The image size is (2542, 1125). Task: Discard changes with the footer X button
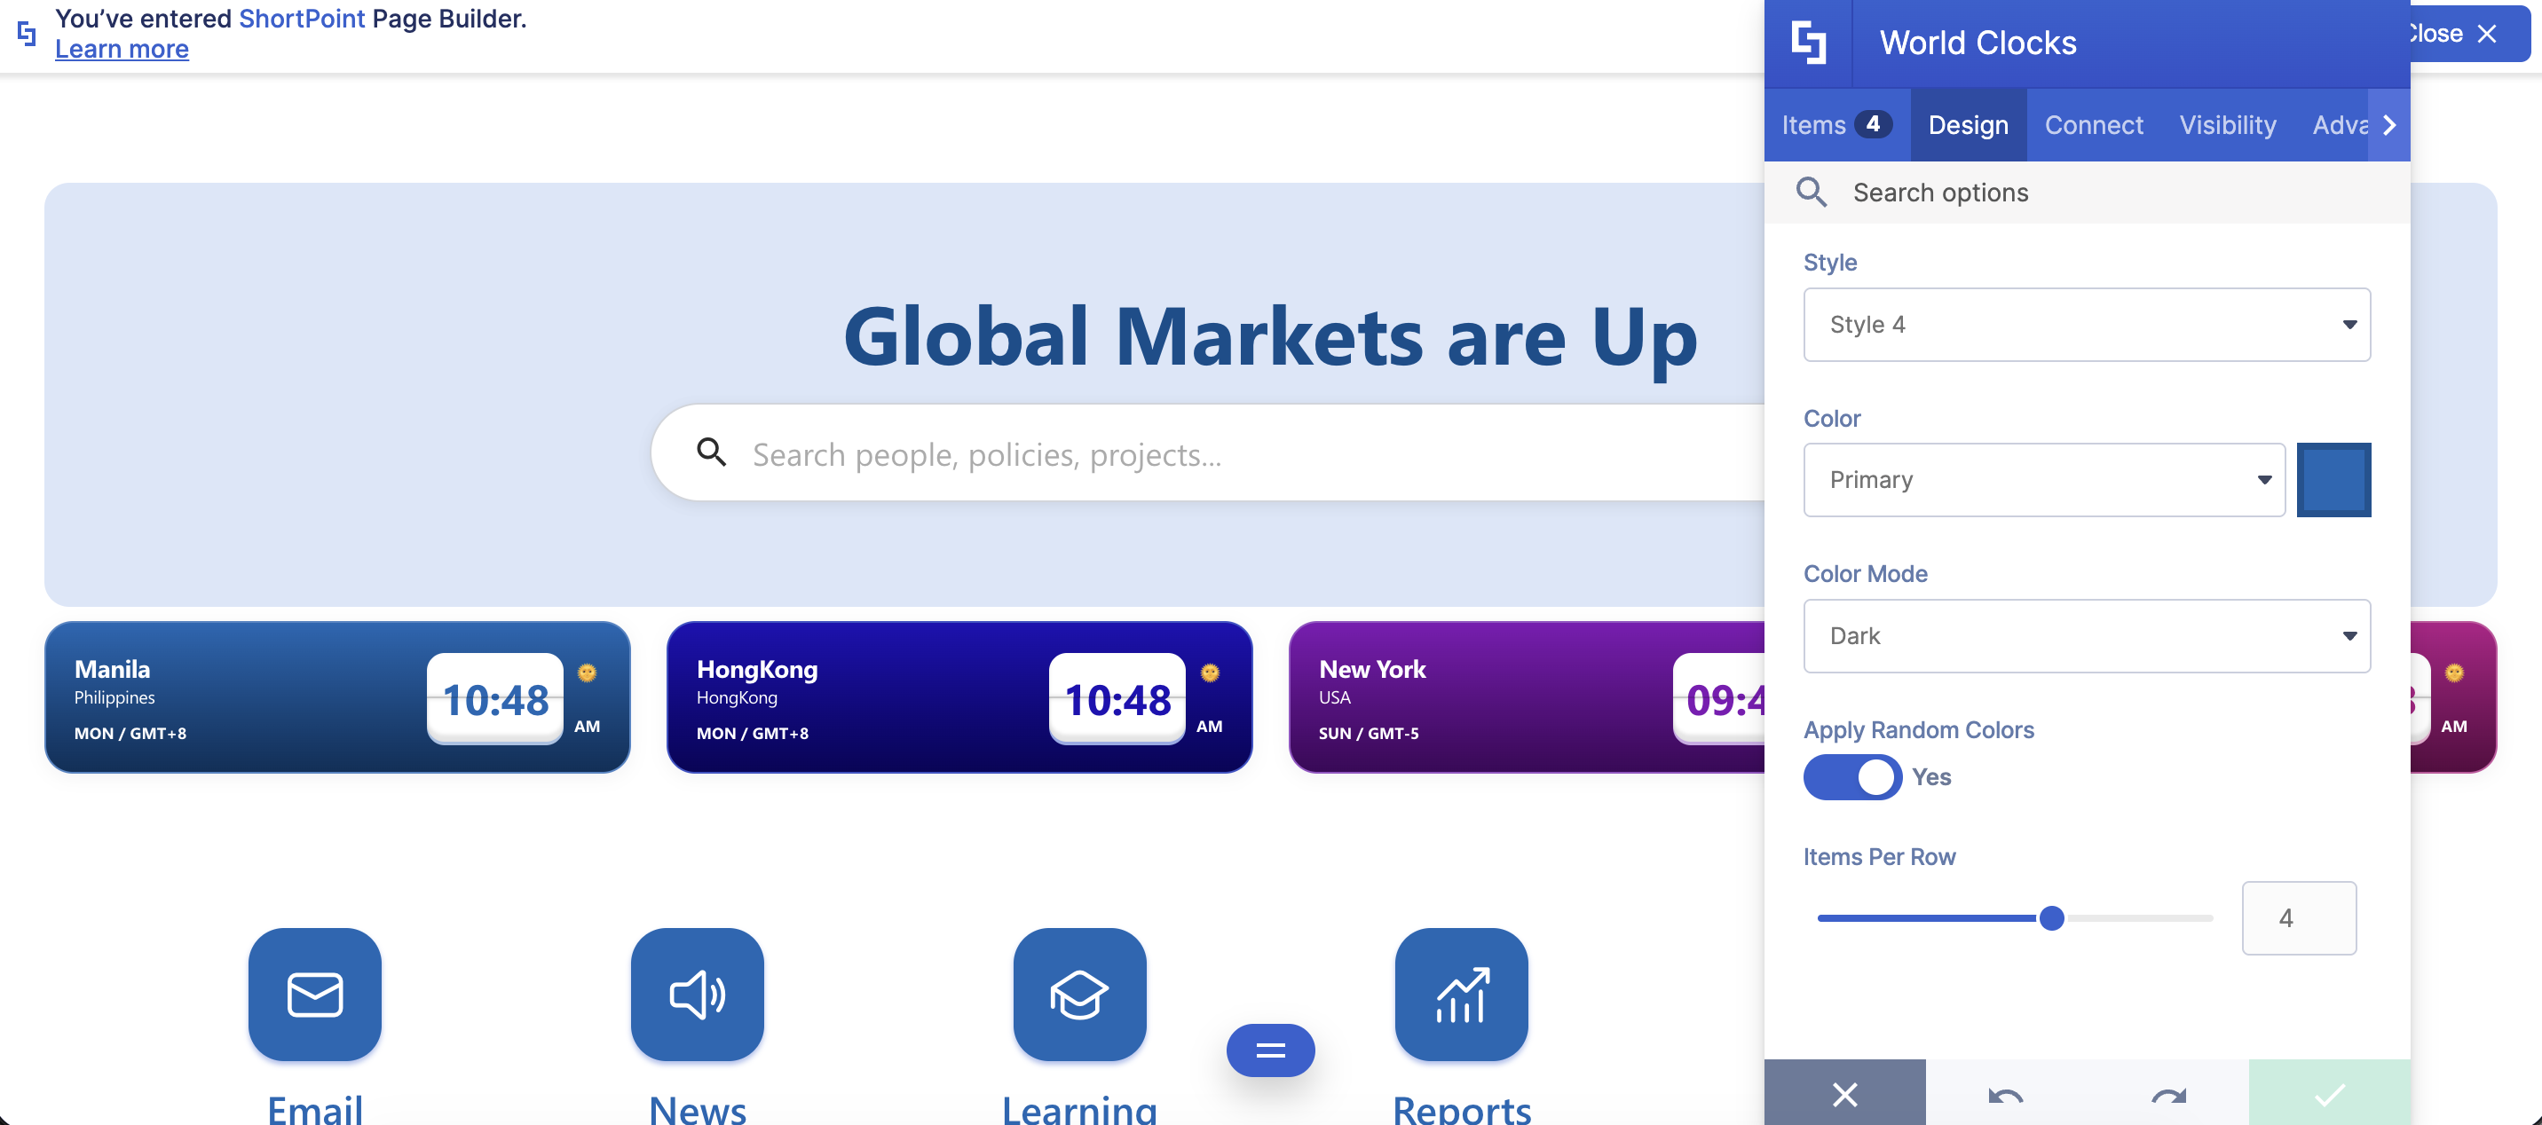point(1844,1093)
